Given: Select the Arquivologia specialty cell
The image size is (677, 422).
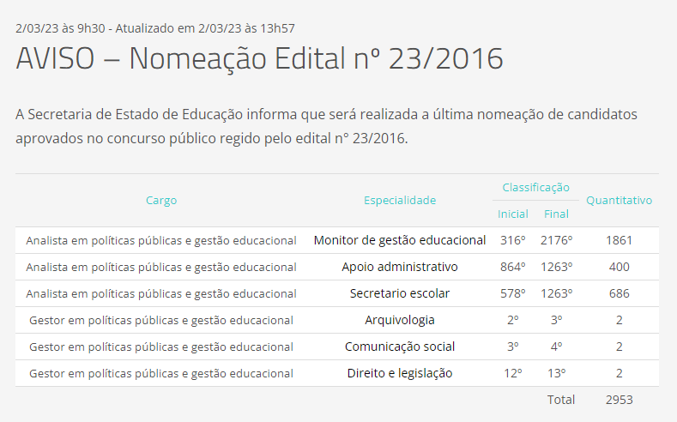Looking at the screenshot, I should [x=400, y=320].
